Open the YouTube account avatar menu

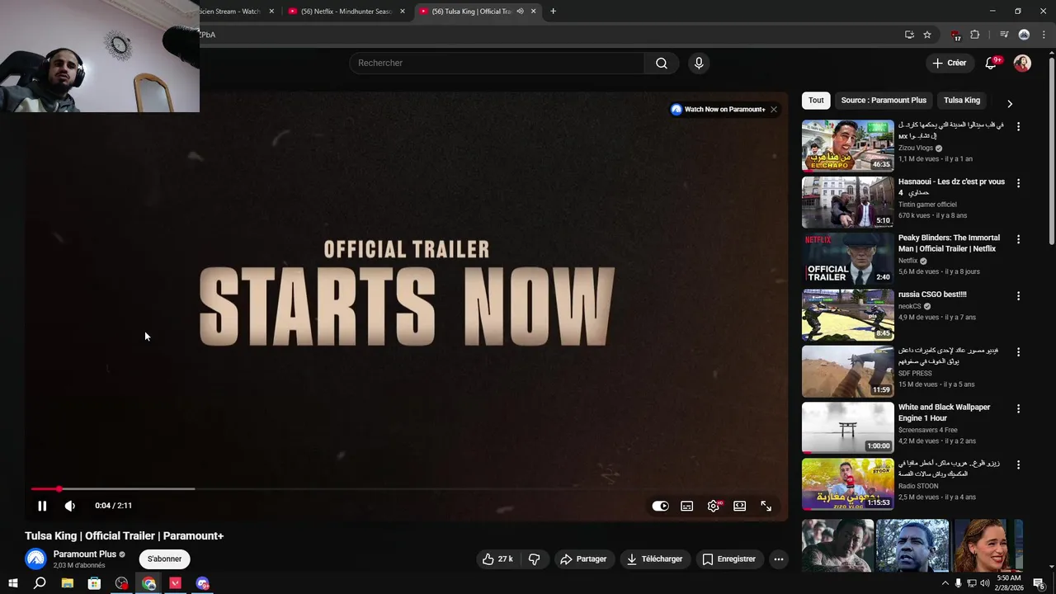[1022, 64]
